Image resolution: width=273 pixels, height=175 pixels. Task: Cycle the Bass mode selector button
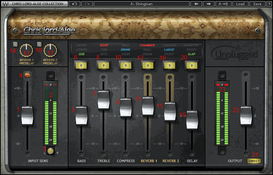coord(81,65)
